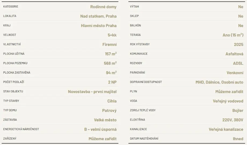
Task: Click the '568 m²' plot area value
Action: (110, 63)
